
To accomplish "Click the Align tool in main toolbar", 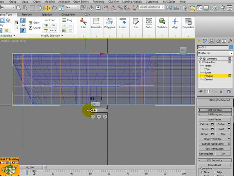I will coord(176,8).
